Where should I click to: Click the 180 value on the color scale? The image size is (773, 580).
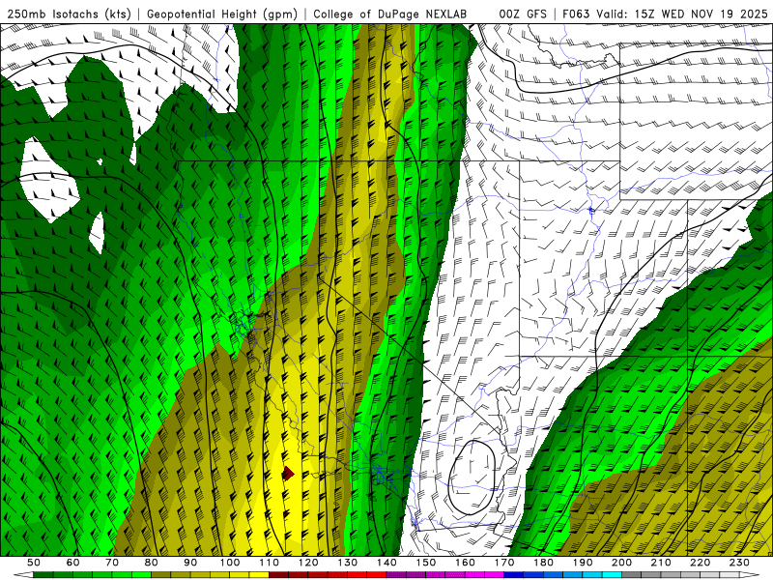point(543,563)
